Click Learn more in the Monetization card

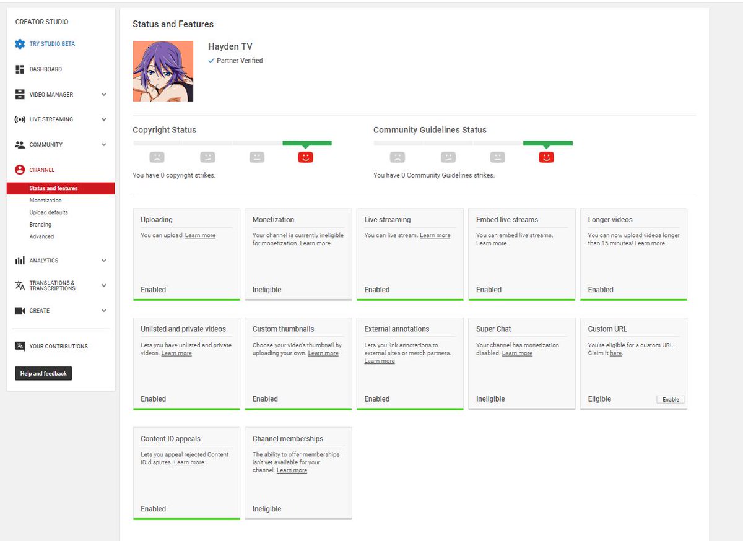click(x=315, y=243)
